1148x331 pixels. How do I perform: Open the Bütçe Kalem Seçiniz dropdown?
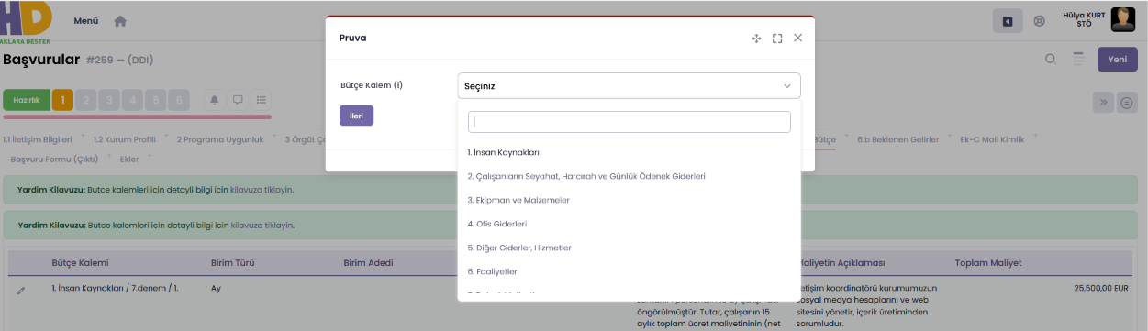point(629,86)
